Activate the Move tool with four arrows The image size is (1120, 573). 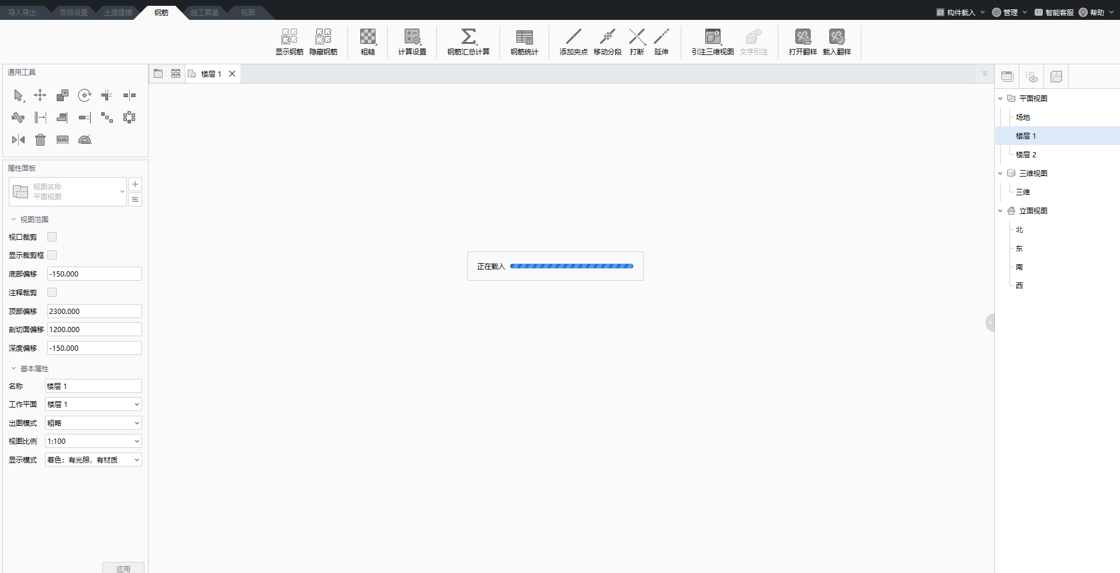click(x=40, y=95)
